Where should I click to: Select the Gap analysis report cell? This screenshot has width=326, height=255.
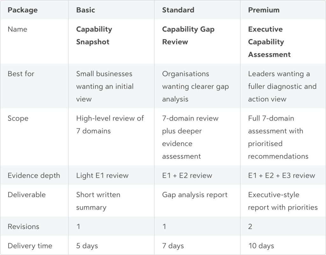pyautogui.click(x=195, y=195)
